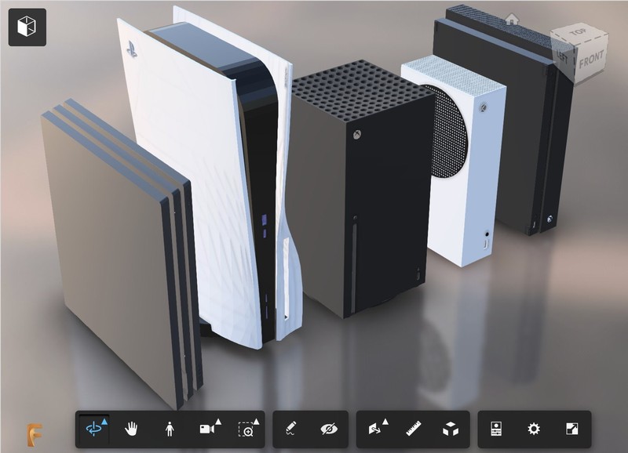Click the FRONT face of the ViewCube
The height and width of the screenshot is (453, 628).
point(591,59)
